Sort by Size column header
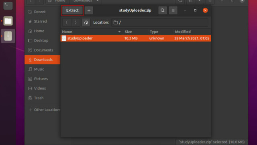The height and width of the screenshot is (145, 257). (x=136, y=31)
